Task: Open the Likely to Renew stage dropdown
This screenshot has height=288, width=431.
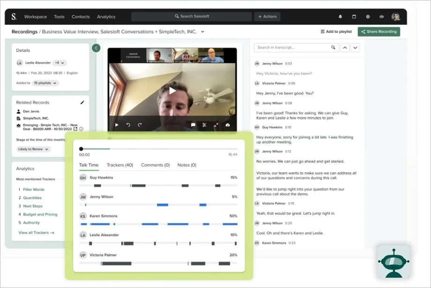Action: tap(33, 149)
